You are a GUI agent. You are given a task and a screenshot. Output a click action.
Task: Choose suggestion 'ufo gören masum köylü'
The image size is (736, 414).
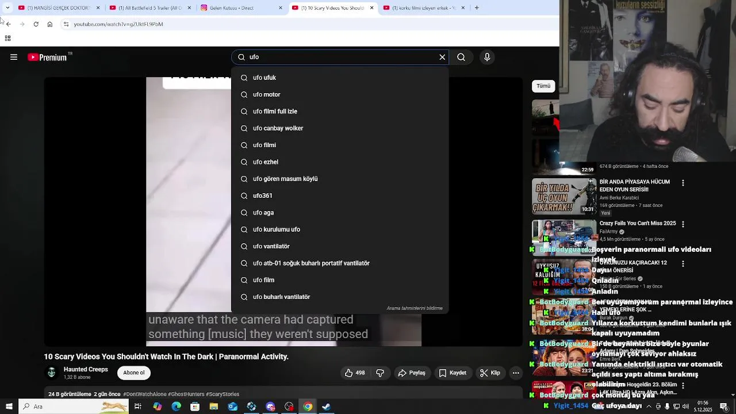click(340, 179)
